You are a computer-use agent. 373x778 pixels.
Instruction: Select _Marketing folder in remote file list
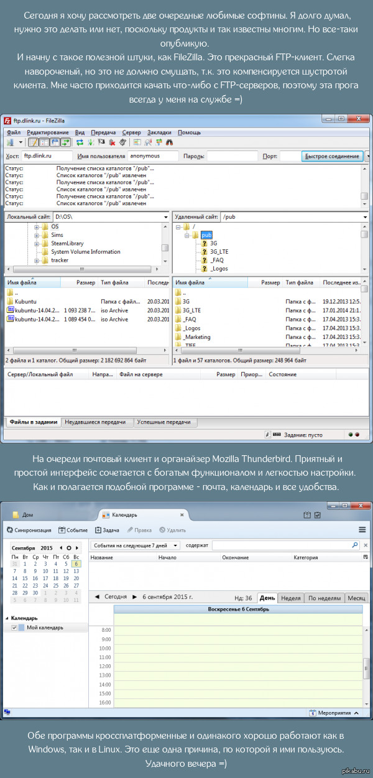tap(197, 336)
